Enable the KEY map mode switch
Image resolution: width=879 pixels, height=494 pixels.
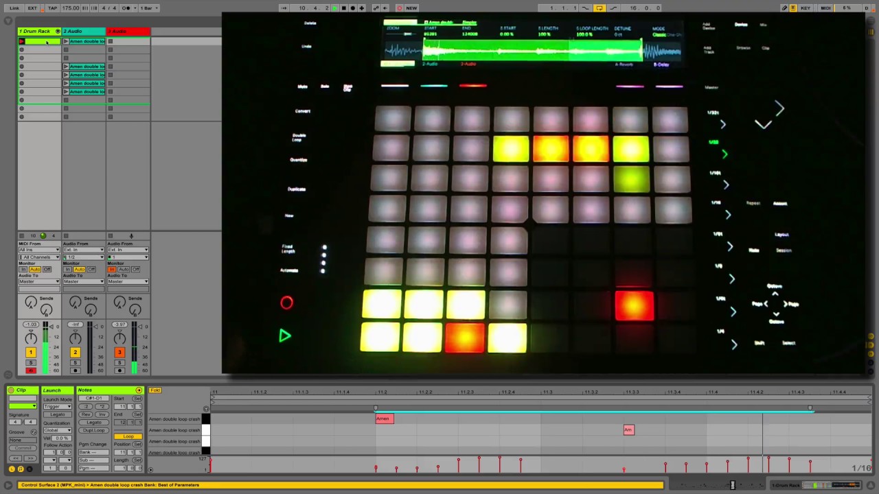tap(806, 8)
